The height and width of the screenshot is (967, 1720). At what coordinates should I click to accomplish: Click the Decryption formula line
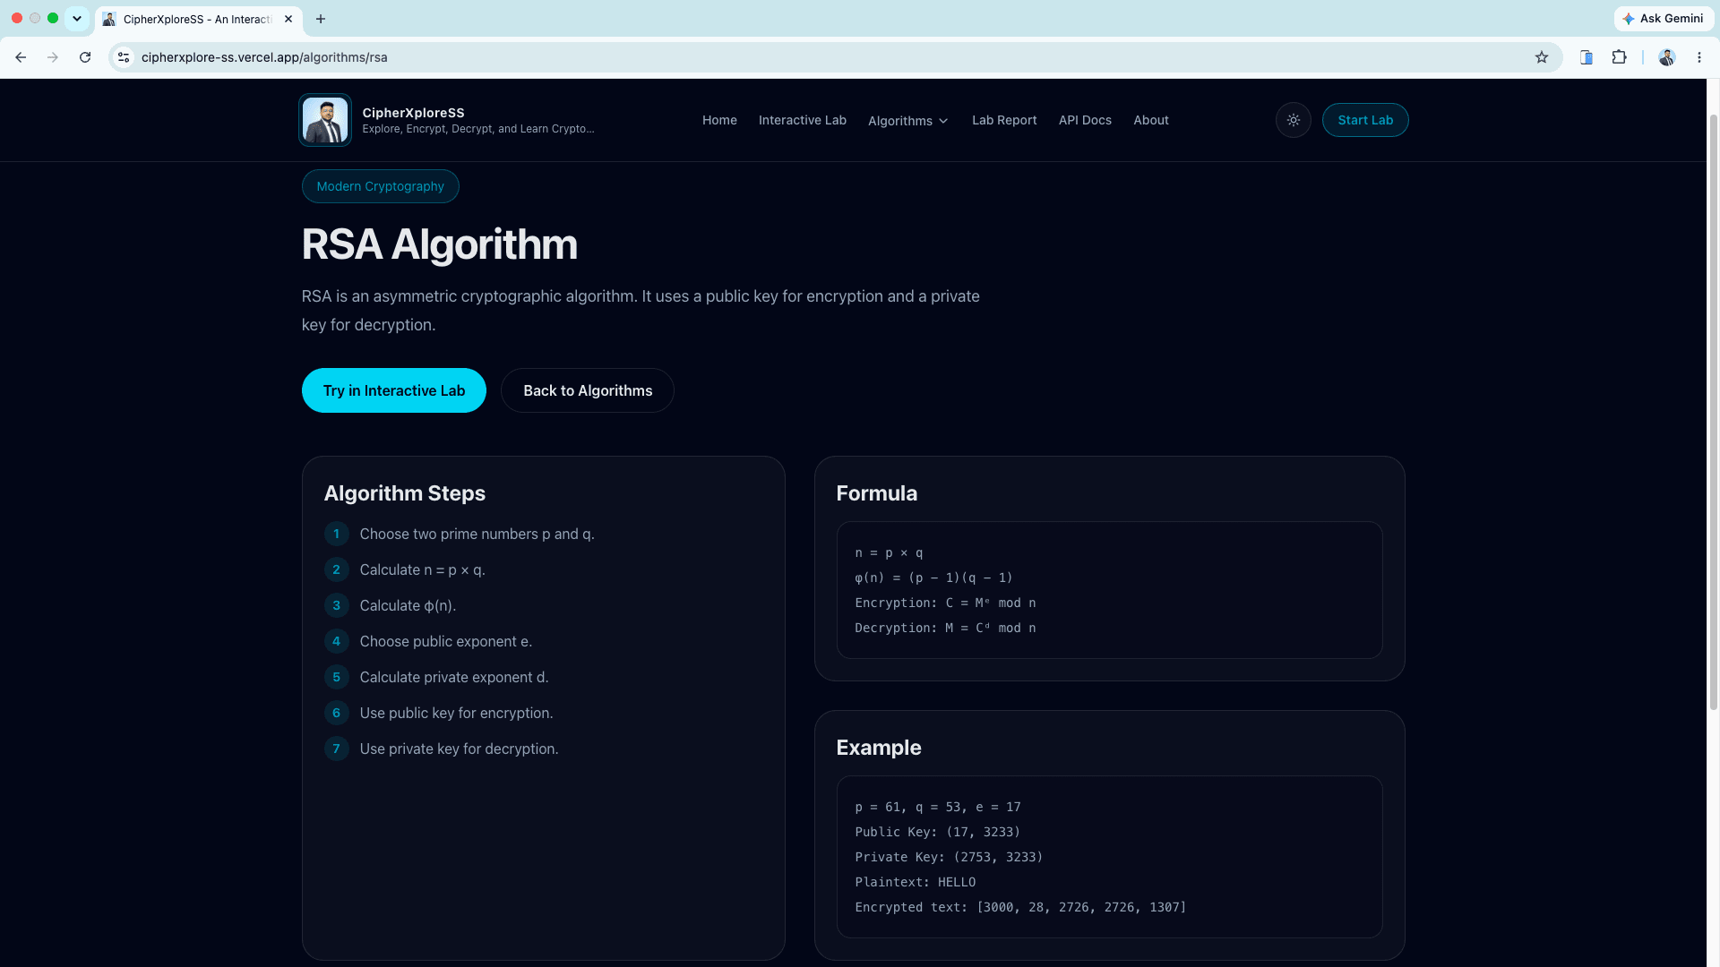tap(946, 629)
